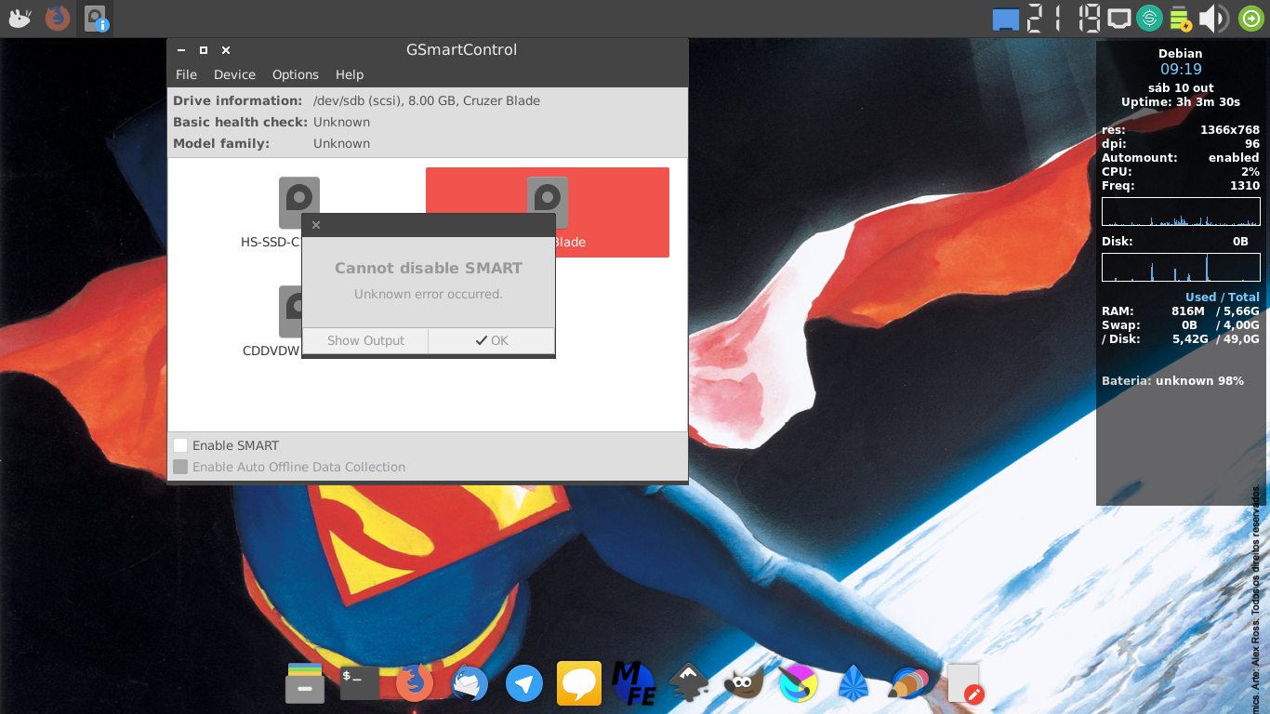This screenshot has height=714, width=1270.
Task: Click the digital clock in top panel
Action: (x=1065, y=18)
